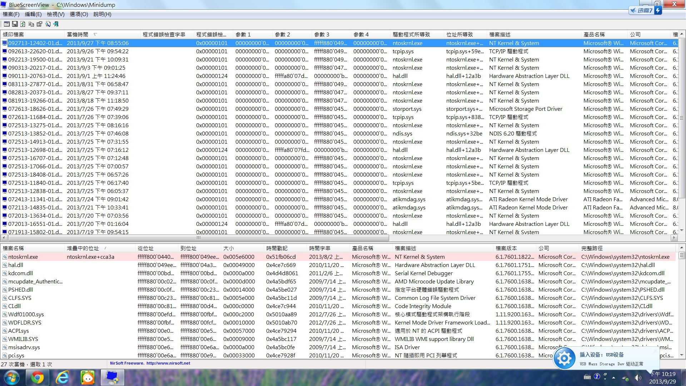Select dump file 072513-13852-01 ndis.sys row
This screenshot has width=686, height=386.
[339, 133]
